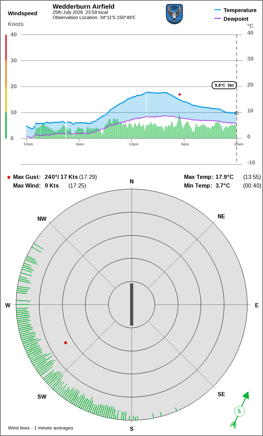Click the 30 °C axis label on right

pyautogui.click(x=250, y=59)
